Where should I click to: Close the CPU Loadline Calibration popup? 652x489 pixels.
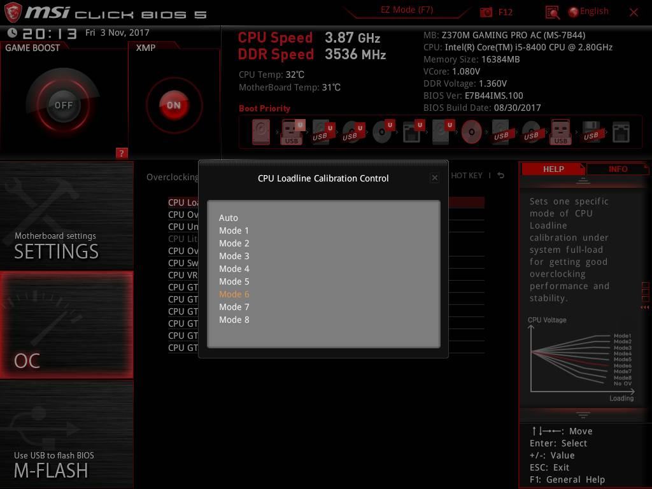pos(434,178)
